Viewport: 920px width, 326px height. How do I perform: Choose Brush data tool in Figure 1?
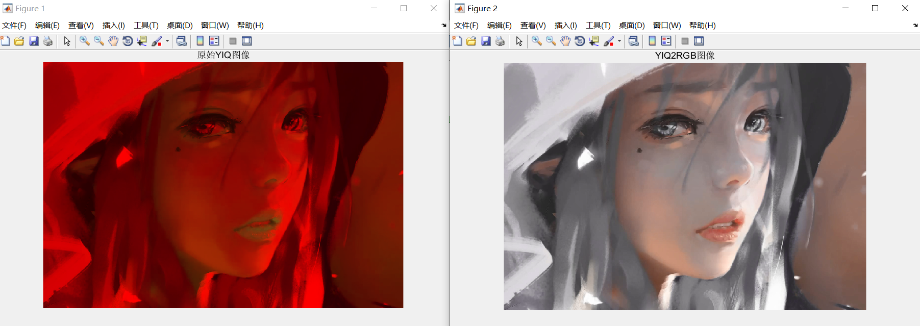point(157,41)
